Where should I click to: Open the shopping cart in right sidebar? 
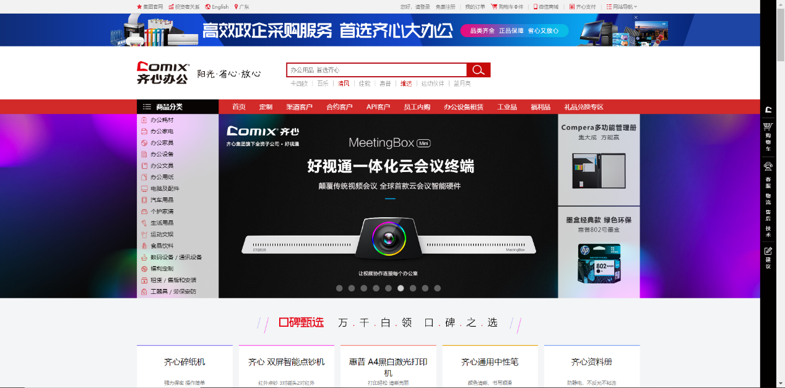click(x=768, y=136)
